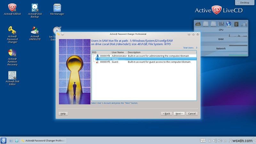256x144 pixels.
Task: Click the signal bars icon in monitor widget
Action: [x=244, y=24]
